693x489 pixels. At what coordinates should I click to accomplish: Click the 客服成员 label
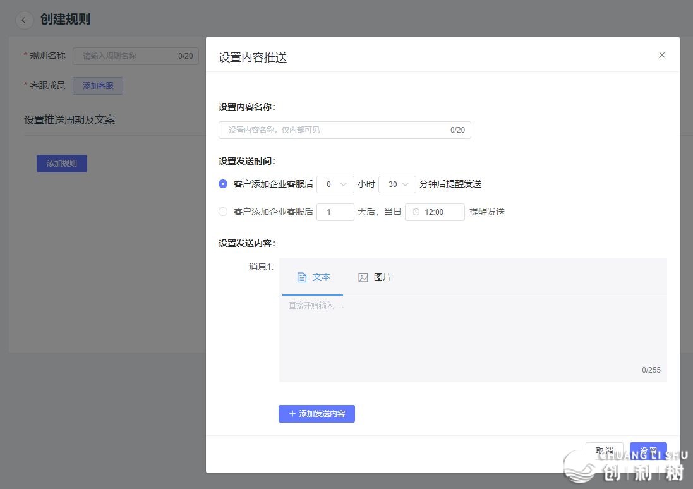click(x=47, y=85)
